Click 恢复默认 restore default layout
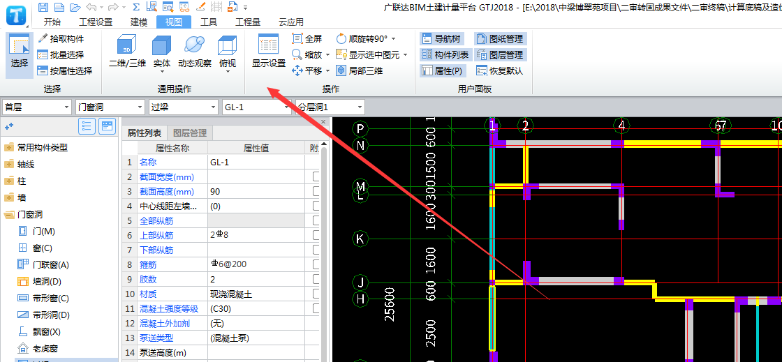The height and width of the screenshot is (362, 782). pos(500,70)
